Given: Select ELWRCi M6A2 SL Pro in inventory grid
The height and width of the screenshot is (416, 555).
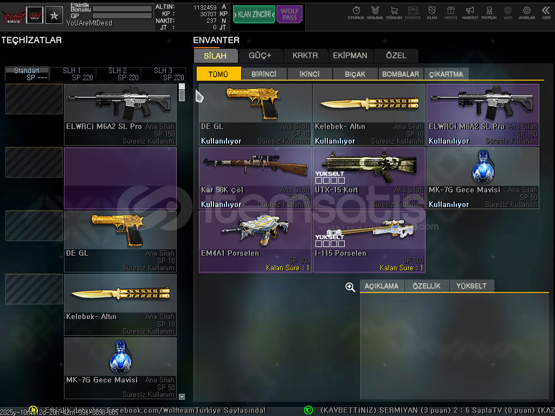Looking at the screenshot, I should pyautogui.click(x=483, y=115).
